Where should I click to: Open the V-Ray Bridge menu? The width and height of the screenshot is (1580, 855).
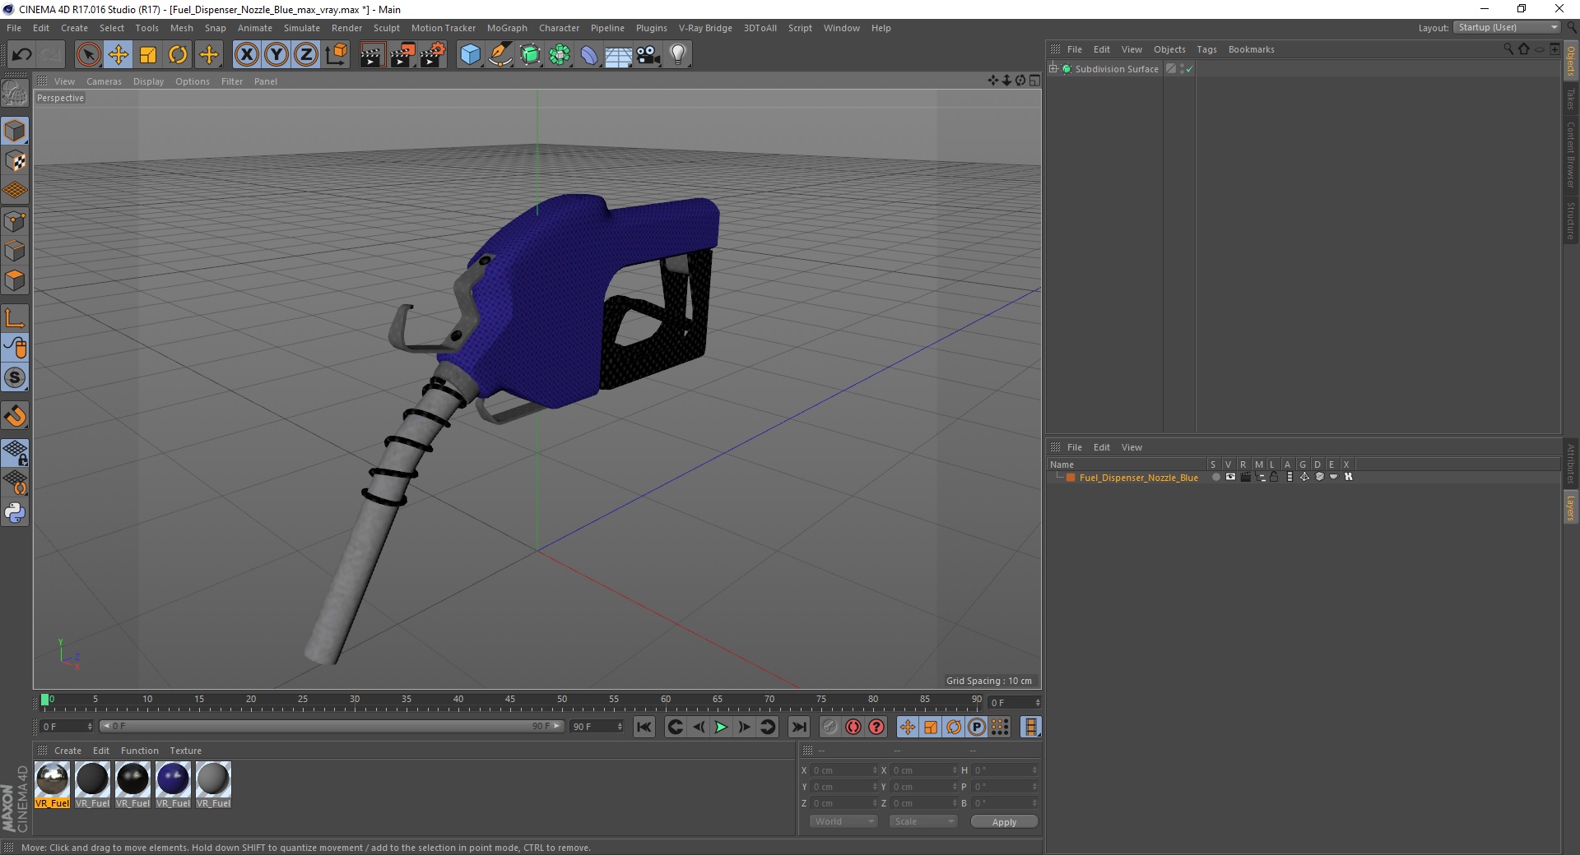pos(705,28)
